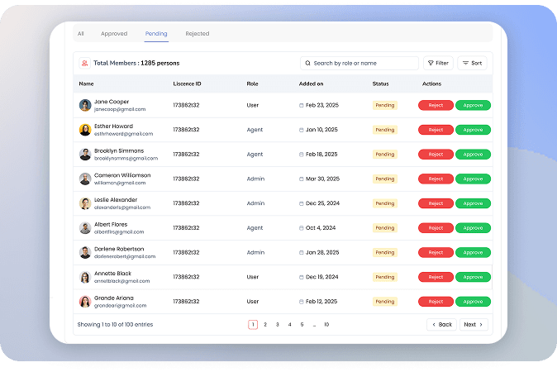Reject Cameron Williamson's request

click(436, 179)
